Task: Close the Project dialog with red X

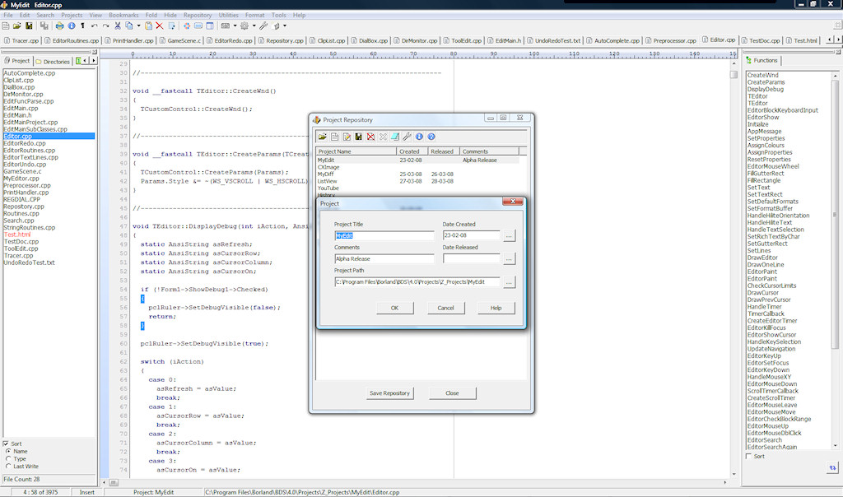Action: (513, 202)
